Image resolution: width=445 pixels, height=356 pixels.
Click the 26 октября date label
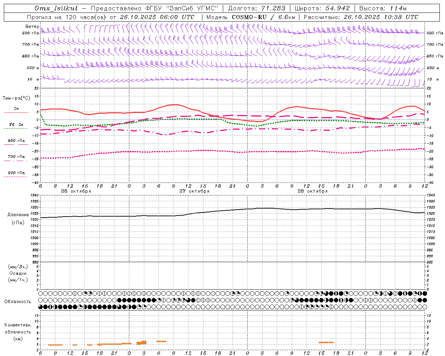click(76, 191)
